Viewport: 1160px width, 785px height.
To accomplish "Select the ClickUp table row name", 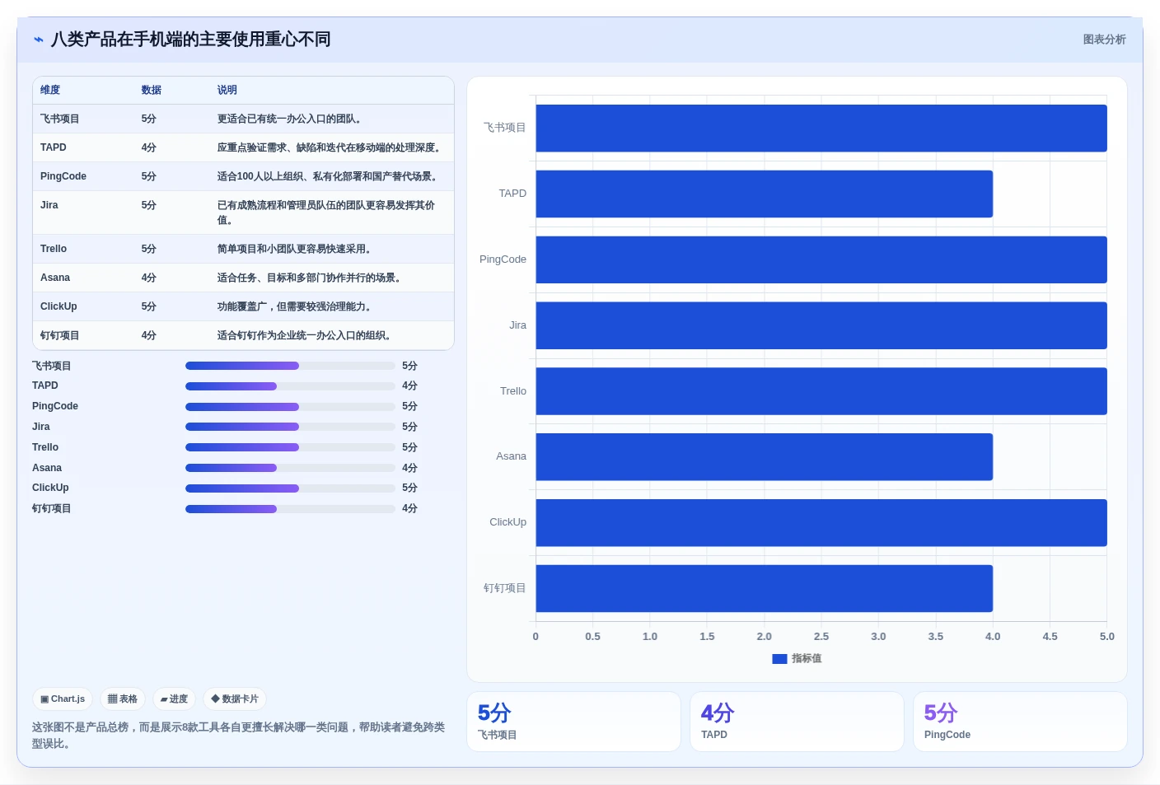I will click(x=58, y=306).
